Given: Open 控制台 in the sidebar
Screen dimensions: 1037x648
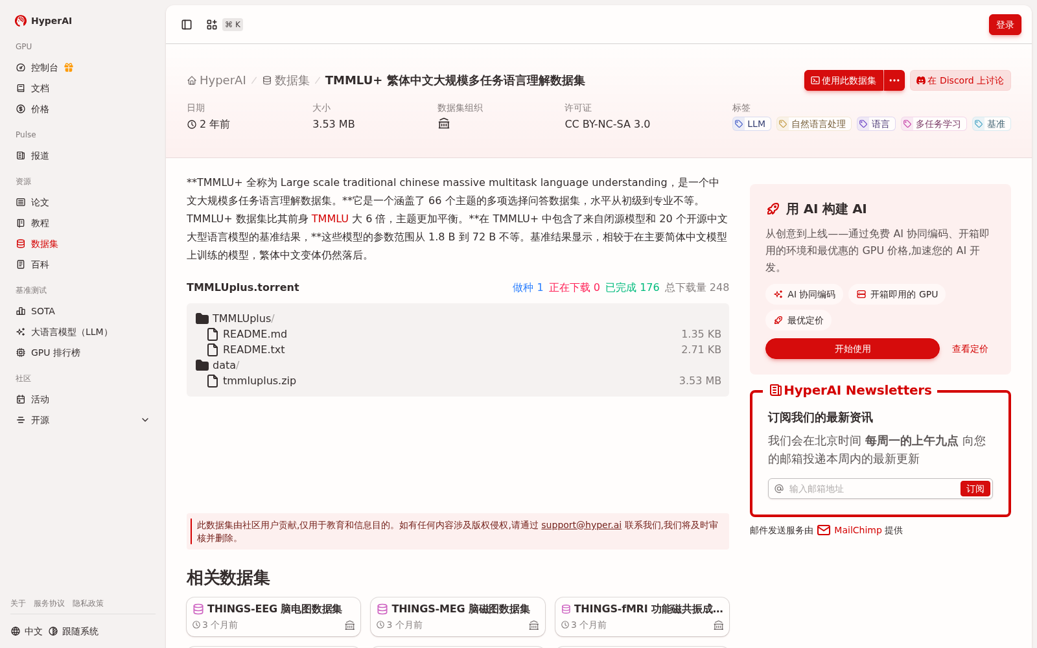Looking at the screenshot, I should click(x=44, y=67).
